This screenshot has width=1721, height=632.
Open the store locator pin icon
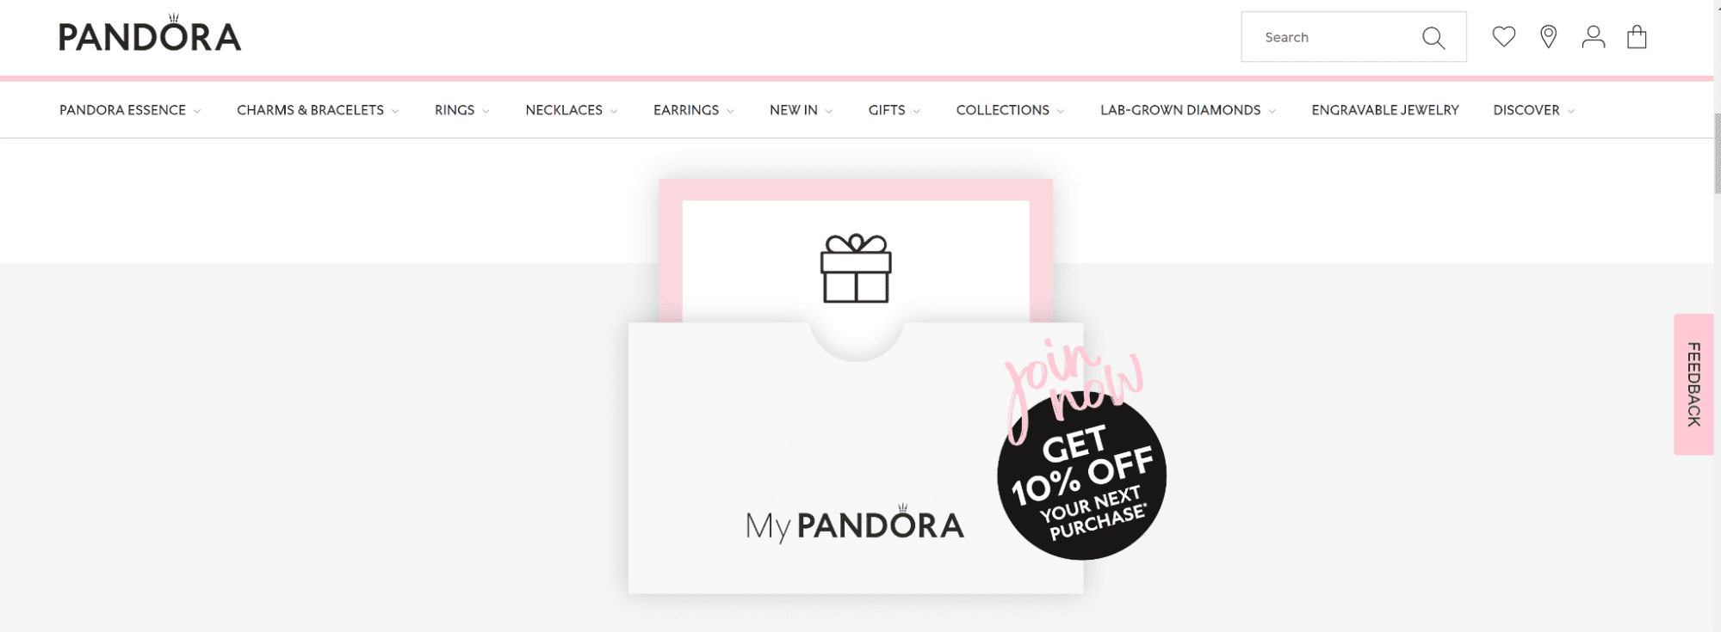[1549, 37]
